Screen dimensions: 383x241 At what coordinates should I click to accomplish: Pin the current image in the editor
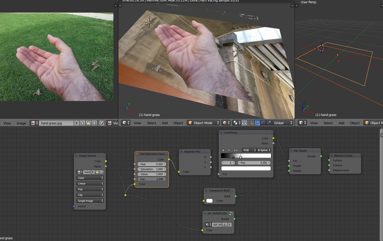click(x=102, y=123)
